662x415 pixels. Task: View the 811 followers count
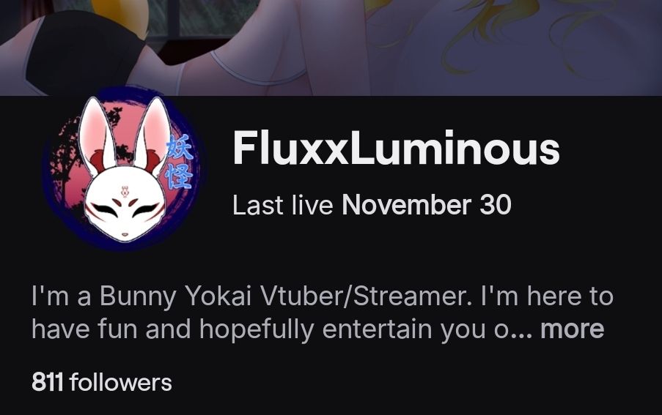tap(102, 382)
